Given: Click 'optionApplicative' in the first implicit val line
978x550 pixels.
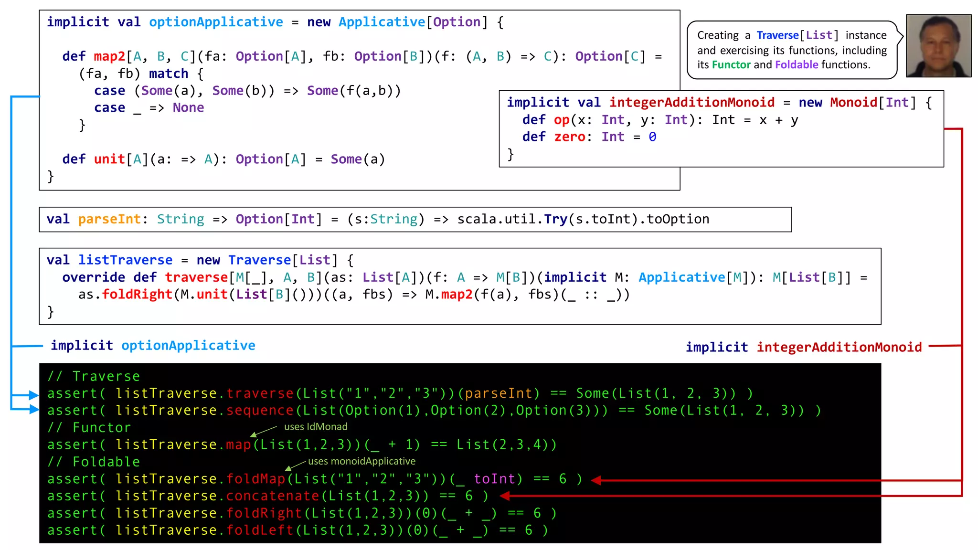Looking at the screenshot, I should 216,22.
